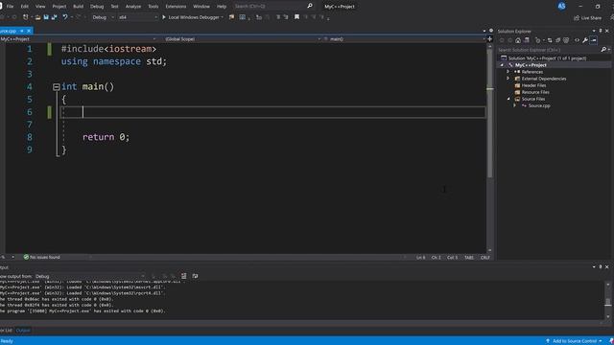
Task: Start Local Windows Debugger
Action: [191, 17]
